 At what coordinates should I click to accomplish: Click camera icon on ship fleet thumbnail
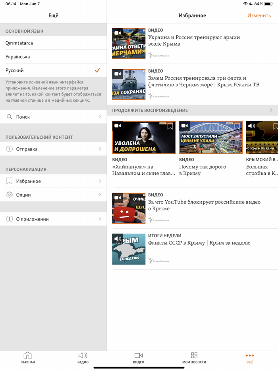click(x=118, y=73)
